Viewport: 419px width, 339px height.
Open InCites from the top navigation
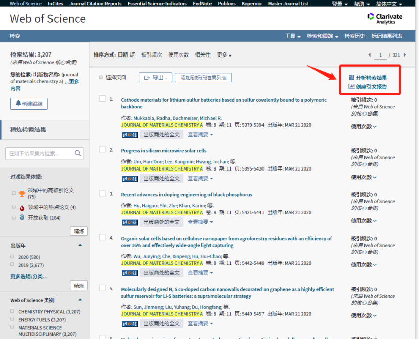click(x=56, y=3)
